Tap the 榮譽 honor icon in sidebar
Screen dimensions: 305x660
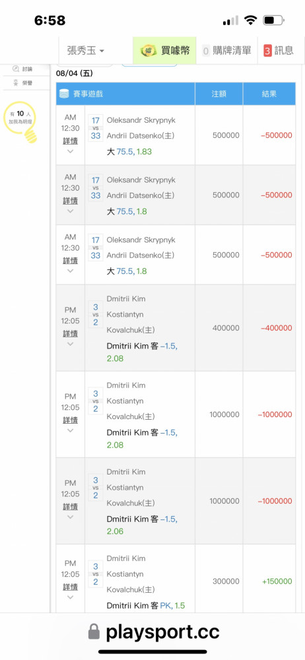(16, 83)
